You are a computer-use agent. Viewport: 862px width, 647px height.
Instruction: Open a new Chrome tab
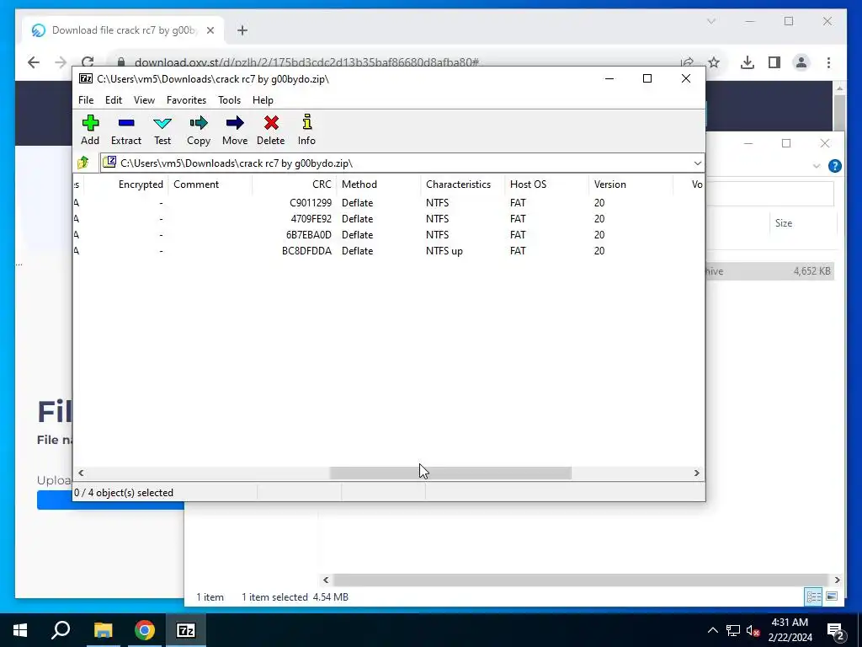(242, 30)
